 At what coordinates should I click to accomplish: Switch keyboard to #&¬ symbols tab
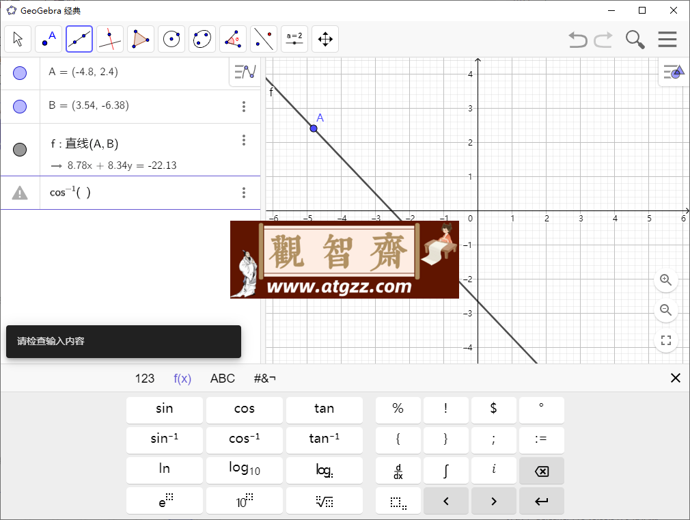[264, 379]
